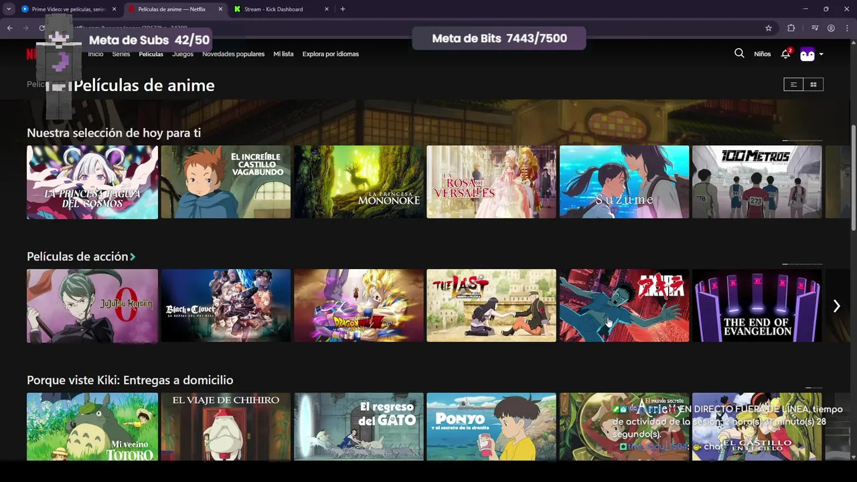857x482 pixels.
Task: Click the Meta de Subs 42/50 overlay
Action: tap(149, 40)
